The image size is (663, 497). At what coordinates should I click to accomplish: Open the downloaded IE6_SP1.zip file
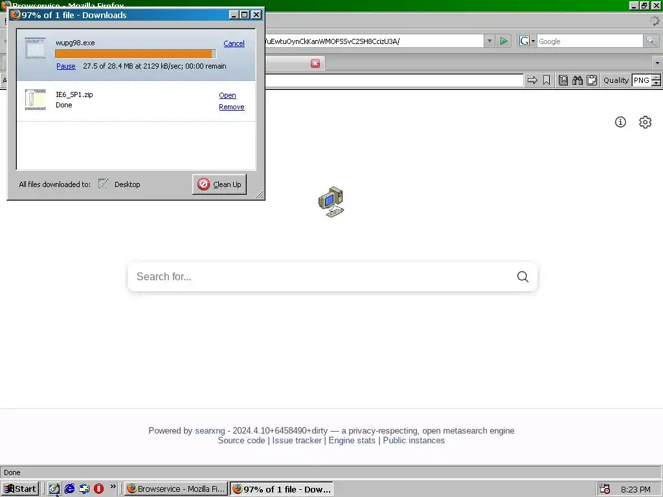click(x=227, y=95)
